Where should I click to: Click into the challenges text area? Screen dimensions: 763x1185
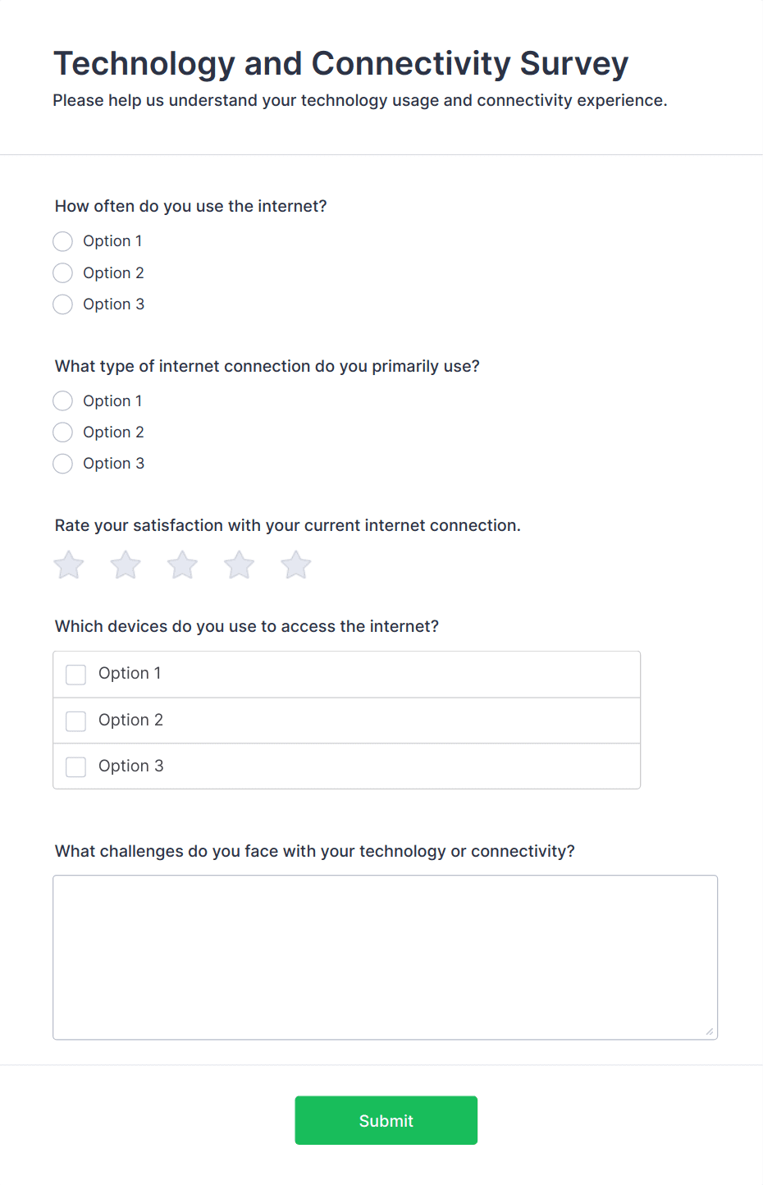click(384, 952)
